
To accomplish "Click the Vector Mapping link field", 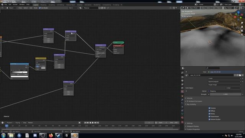I will tap(225, 91).
